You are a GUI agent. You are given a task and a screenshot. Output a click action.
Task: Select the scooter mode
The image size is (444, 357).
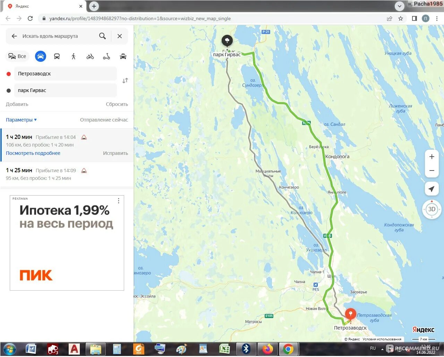(106, 56)
